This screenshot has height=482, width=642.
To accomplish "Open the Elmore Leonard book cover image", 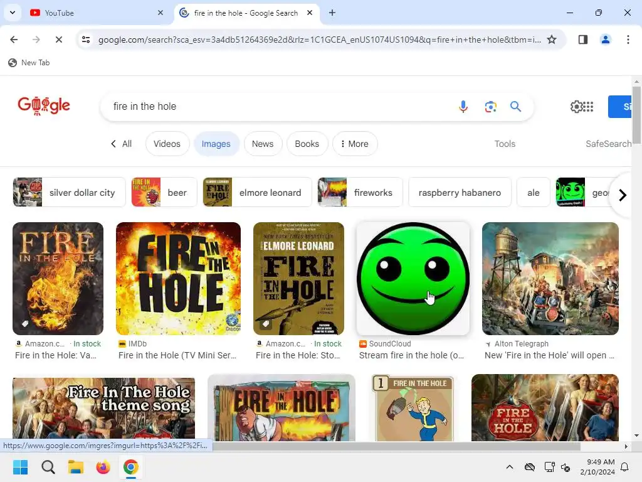I will 298,279.
